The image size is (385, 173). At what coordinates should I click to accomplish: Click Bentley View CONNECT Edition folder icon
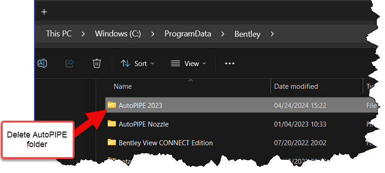tap(112, 142)
